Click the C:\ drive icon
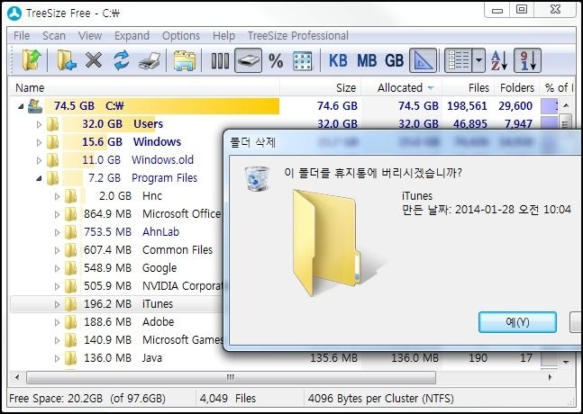 35,106
